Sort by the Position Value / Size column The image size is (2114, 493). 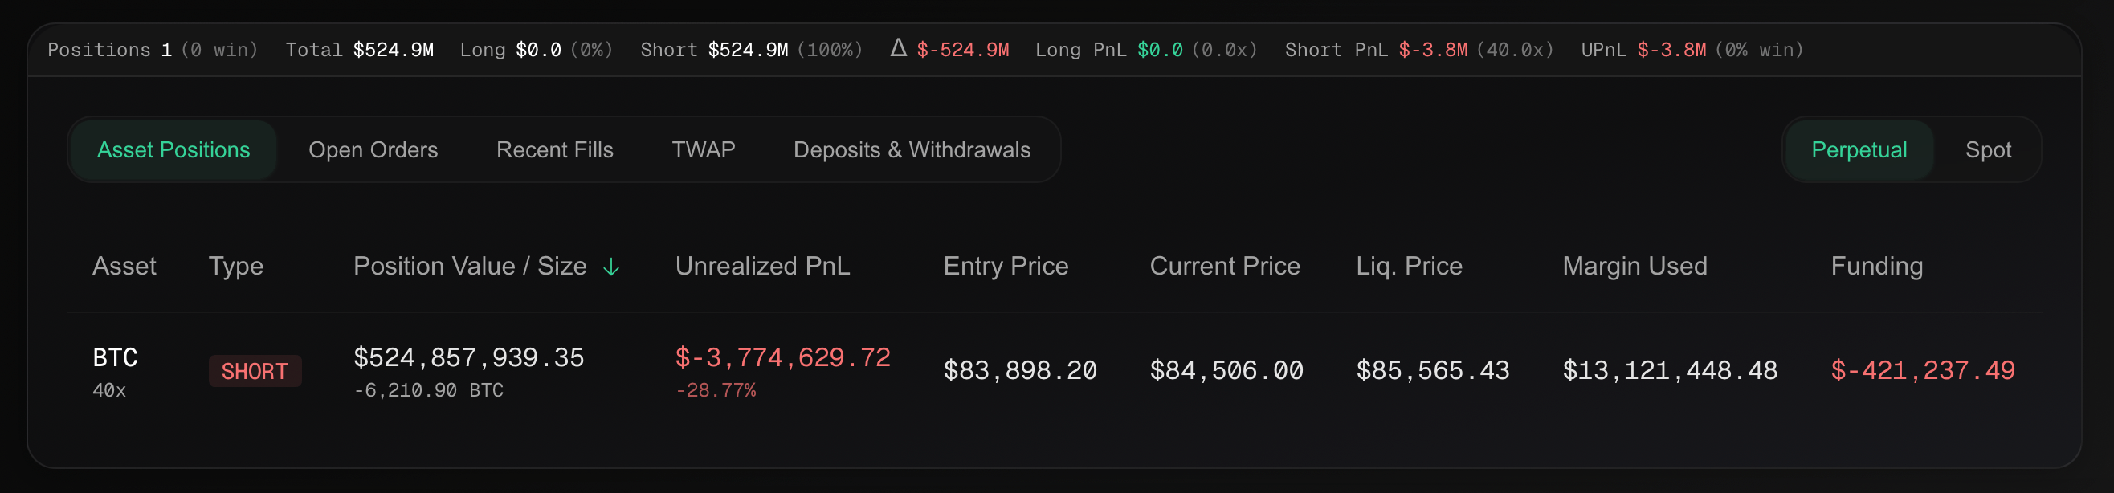(469, 267)
